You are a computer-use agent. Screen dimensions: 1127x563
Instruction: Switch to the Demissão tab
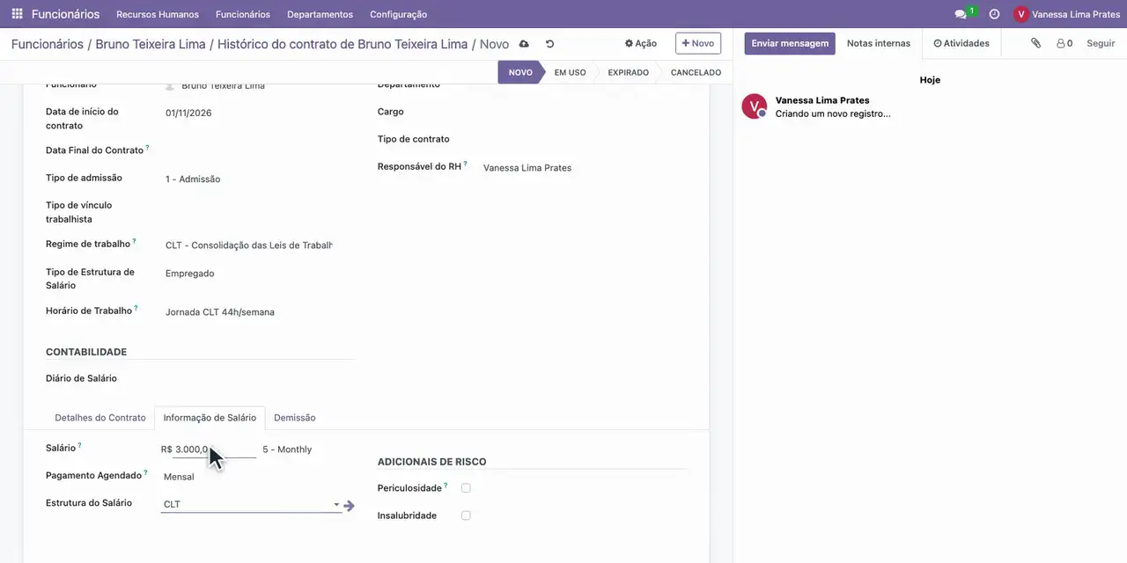click(295, 418)
